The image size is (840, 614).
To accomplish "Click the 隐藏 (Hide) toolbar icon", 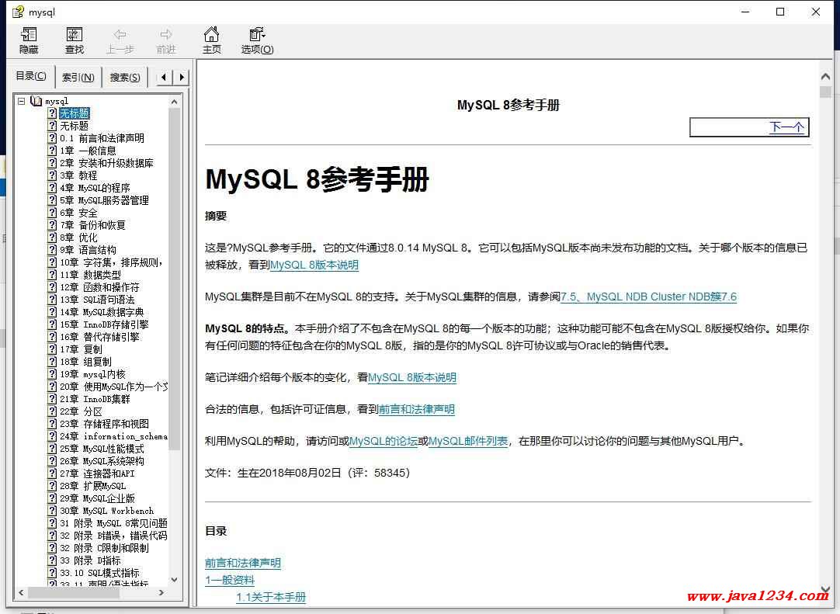I will [29, 35].
